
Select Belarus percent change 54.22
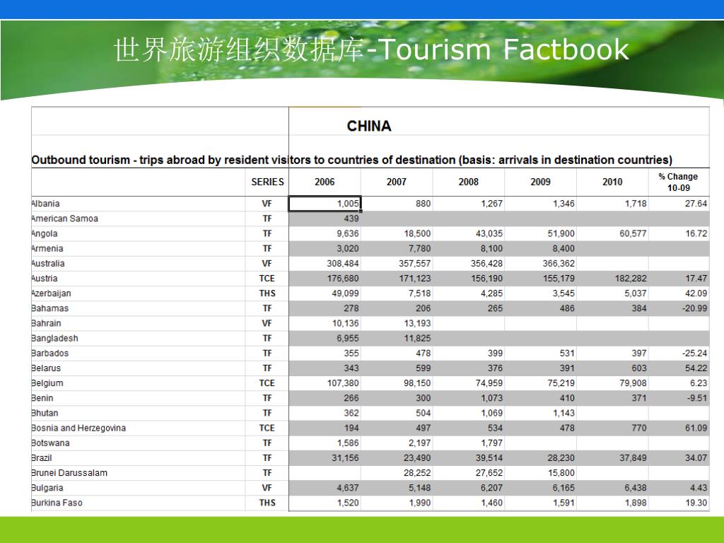[x=696, y=368]
